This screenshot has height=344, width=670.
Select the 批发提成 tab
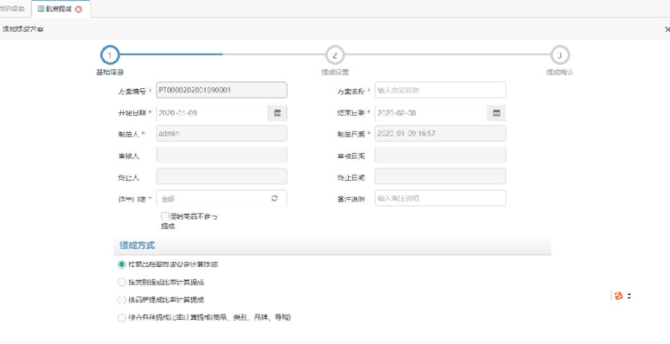[x=60, y=9]
